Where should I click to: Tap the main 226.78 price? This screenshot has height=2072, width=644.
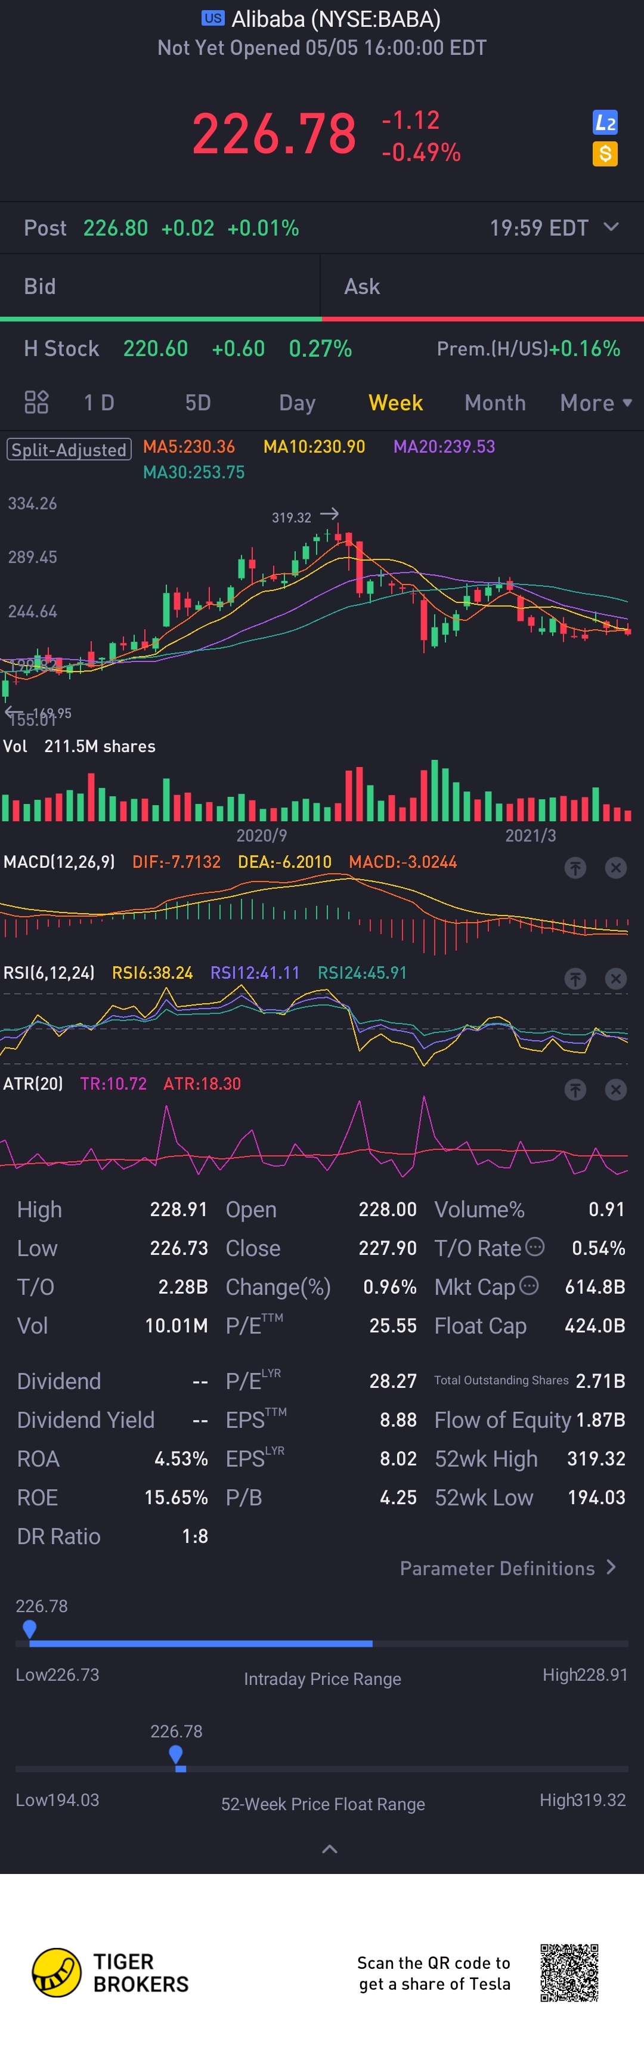(x=273, y=134)
